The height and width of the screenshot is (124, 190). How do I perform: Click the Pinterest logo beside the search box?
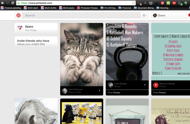click(x=18, y=15)
